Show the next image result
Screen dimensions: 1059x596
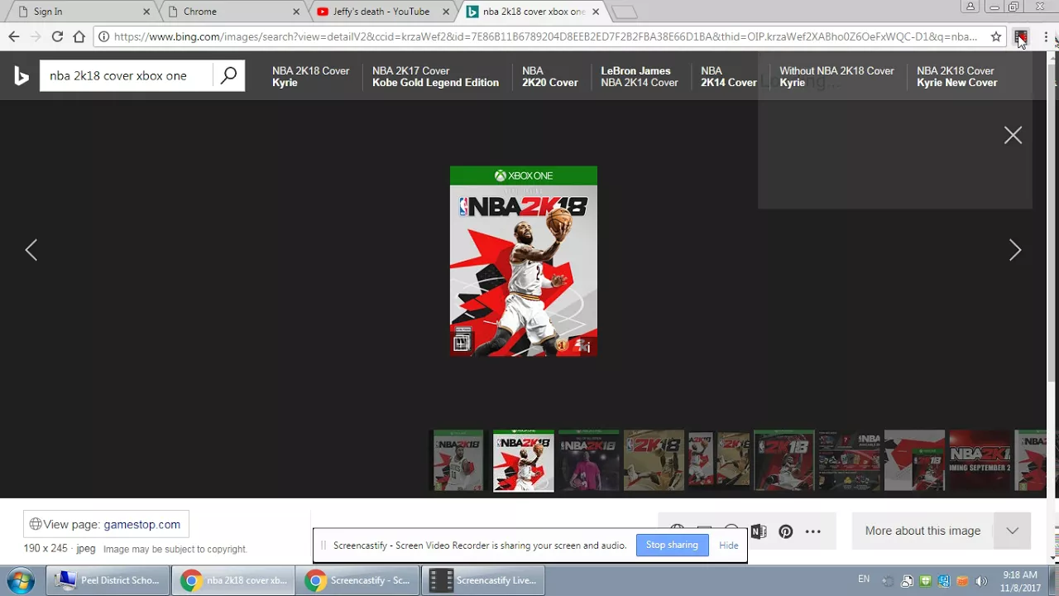point(1015,250)
